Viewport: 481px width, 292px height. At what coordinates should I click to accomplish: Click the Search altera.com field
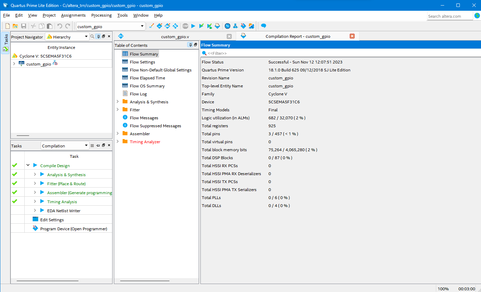(x=450, y=16)
